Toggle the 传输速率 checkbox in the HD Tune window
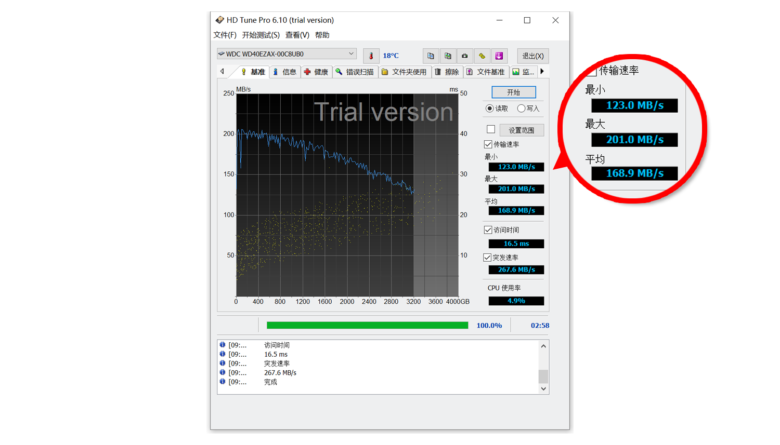Screen dimensions: 780x445 [488, 144]
